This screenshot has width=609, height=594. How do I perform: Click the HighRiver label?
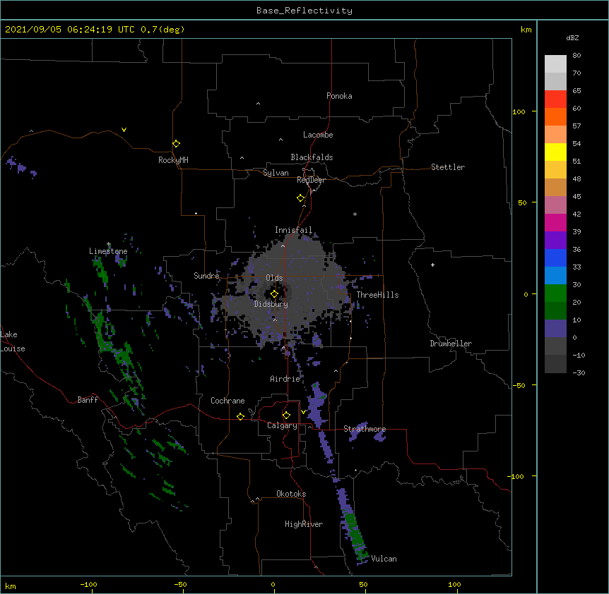[x=304, y=524]
